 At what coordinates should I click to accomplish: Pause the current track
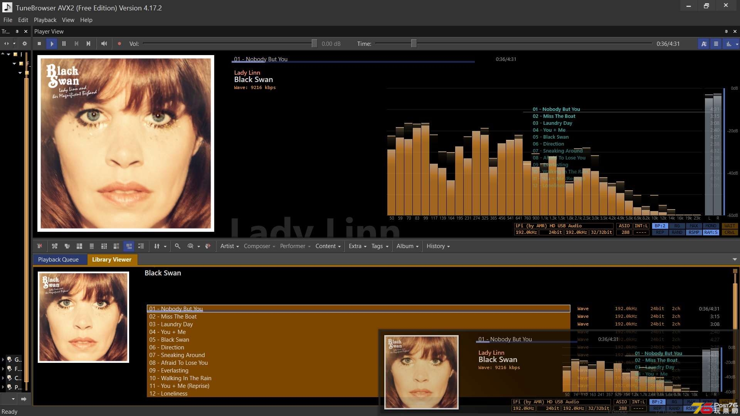[x=64, y=44]
